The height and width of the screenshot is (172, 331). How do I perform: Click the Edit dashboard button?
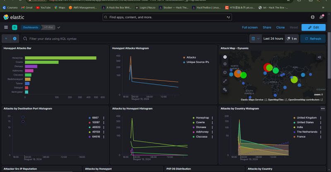click(313, 27)
